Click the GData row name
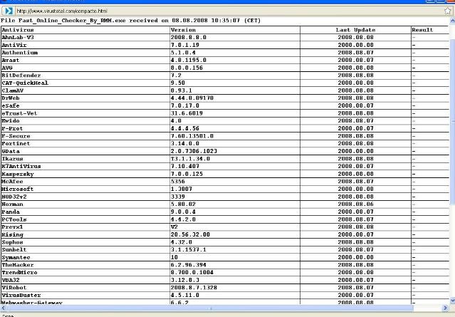Viewport: 455px width, 317px height. (11, 151)
